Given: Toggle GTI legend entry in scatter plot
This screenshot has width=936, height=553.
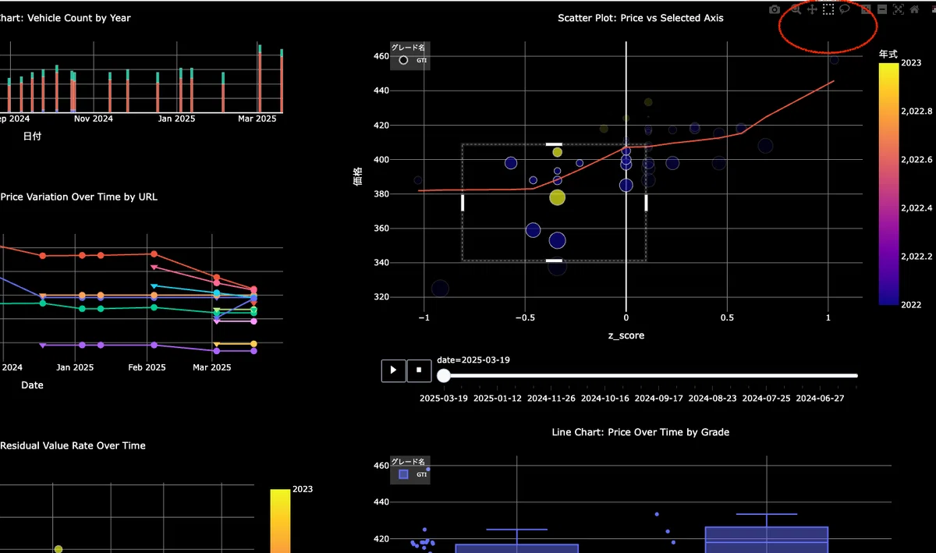Looking at the screenshot, I should (x=410, y=59).
